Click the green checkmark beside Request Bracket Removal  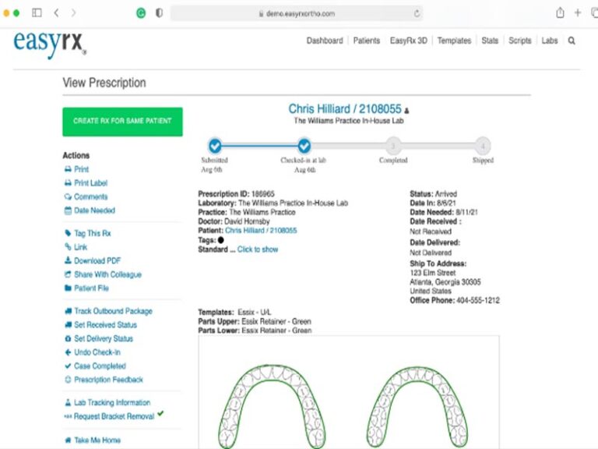160,413
